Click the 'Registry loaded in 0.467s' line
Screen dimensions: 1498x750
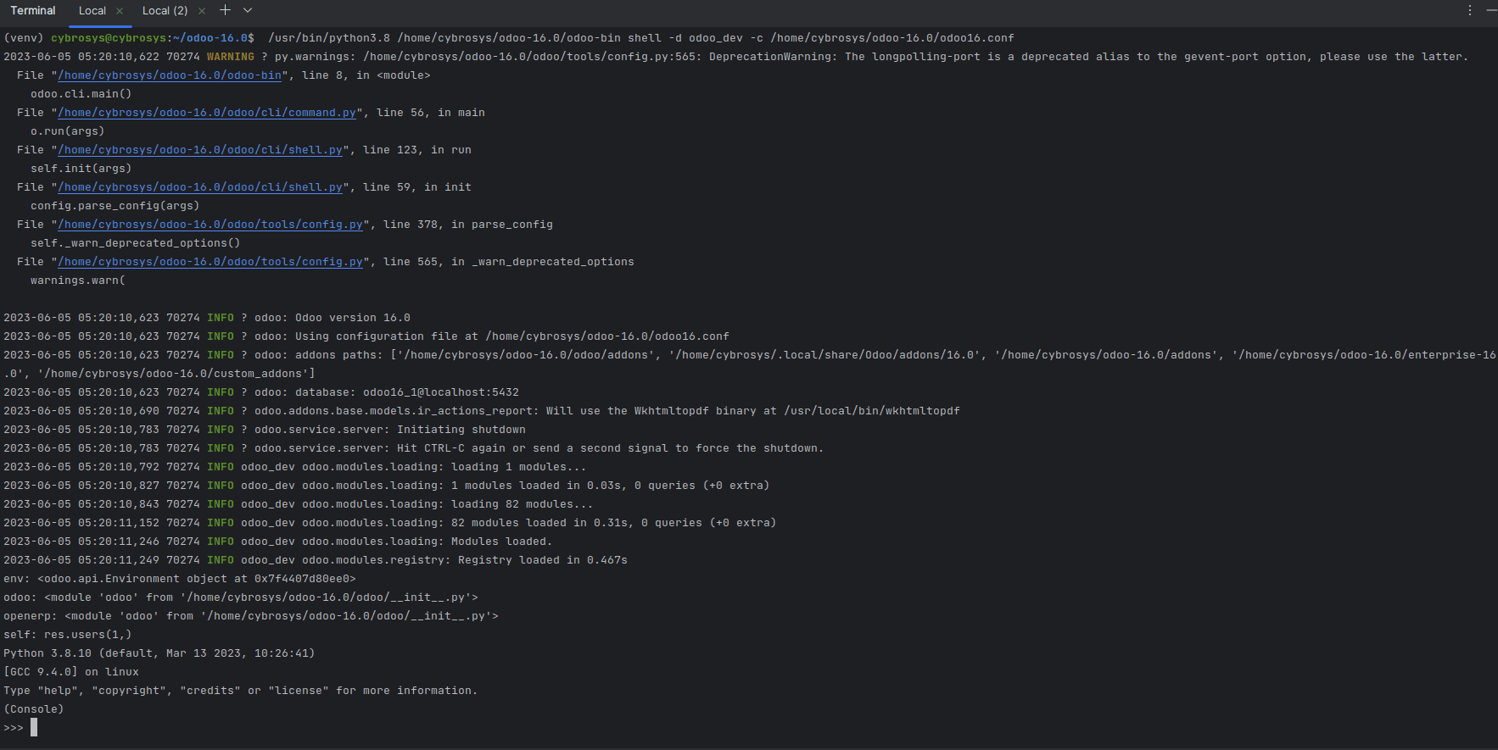point(316,560)
